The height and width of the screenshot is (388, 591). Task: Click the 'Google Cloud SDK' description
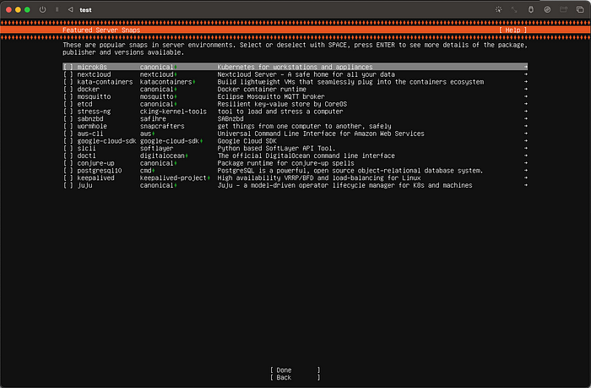[x=247, y=141]
